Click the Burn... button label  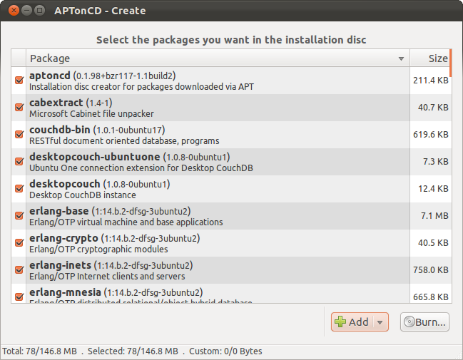coord(430,322)
